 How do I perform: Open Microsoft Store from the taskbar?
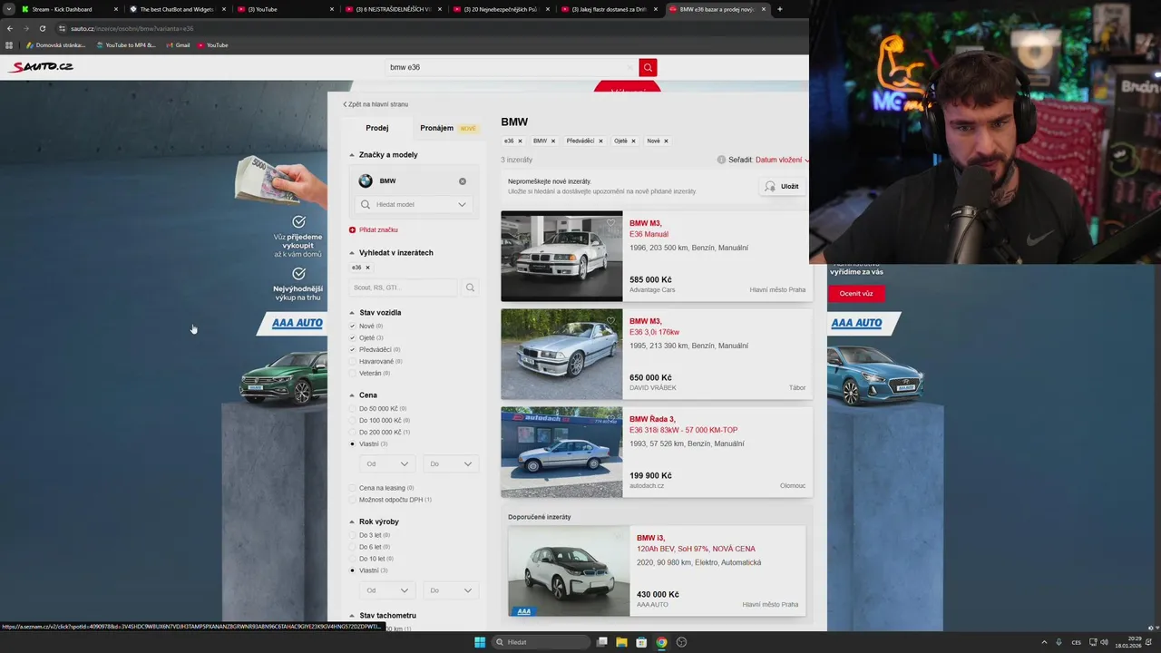point(641,642)
